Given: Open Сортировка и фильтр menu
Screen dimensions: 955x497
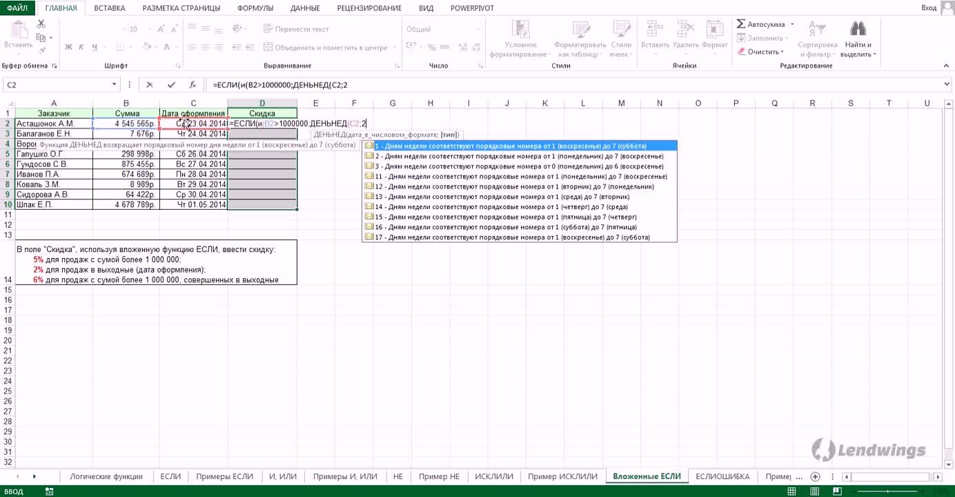Looking at the screenshot, I should coord(817,39).
